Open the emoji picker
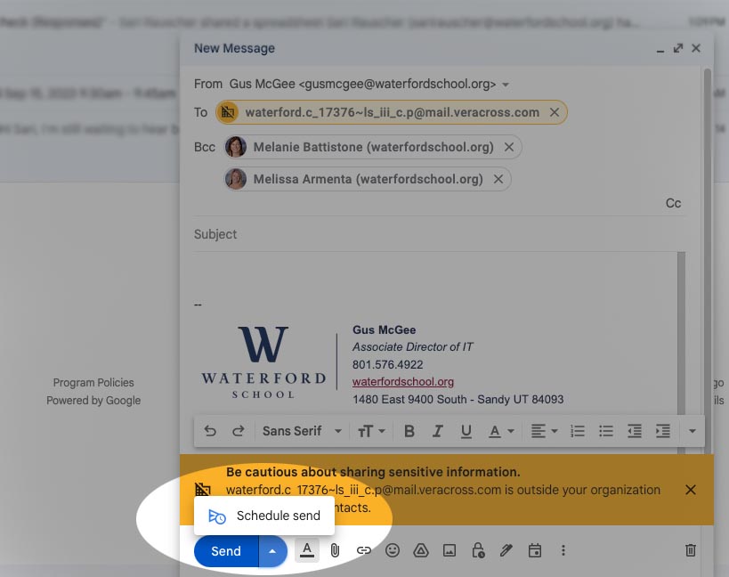The height and width of the screenshot is (577, 729). click(393, 550)
